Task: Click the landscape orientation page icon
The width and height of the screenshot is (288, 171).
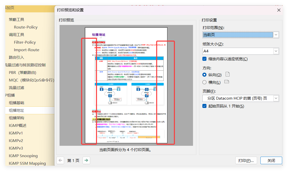Action: pos(227,82)
